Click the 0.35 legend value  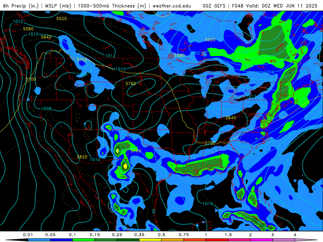point(139,235)
